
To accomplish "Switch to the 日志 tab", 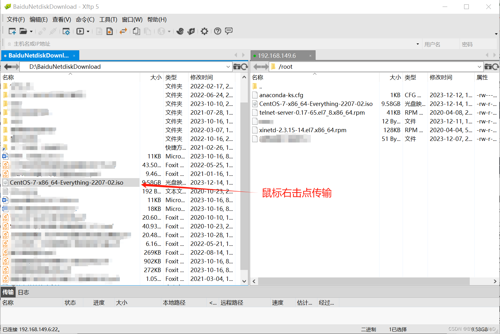I will 23,292.
